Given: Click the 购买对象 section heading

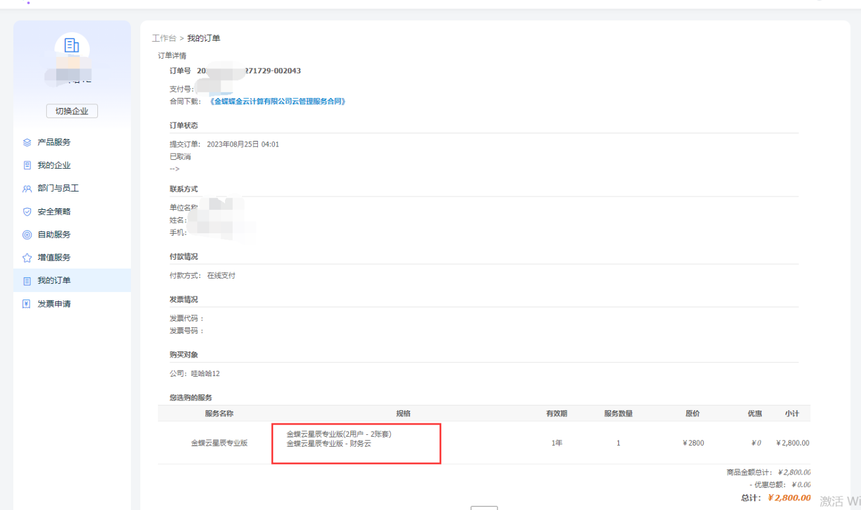Looking at the screenshot, I should [183, 355].
